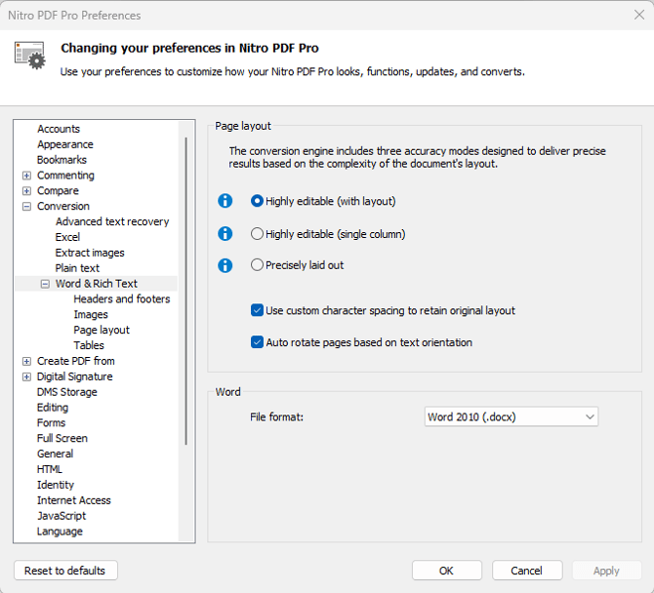The width and height of the screenshot is (654, 593).
Task: Expand the Create PDF from node
Action: pyautogui.click(x=26, y=361)
